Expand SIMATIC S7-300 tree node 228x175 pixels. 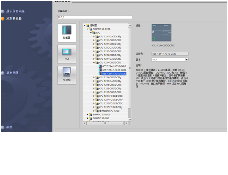coord(88,118)
